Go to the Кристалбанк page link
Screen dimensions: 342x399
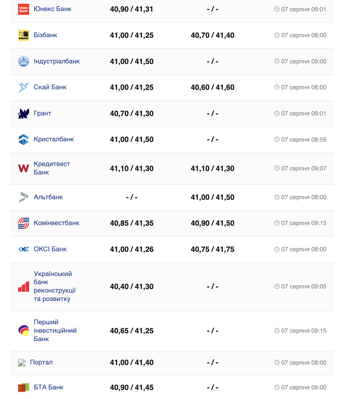click(x=54, y=139)
